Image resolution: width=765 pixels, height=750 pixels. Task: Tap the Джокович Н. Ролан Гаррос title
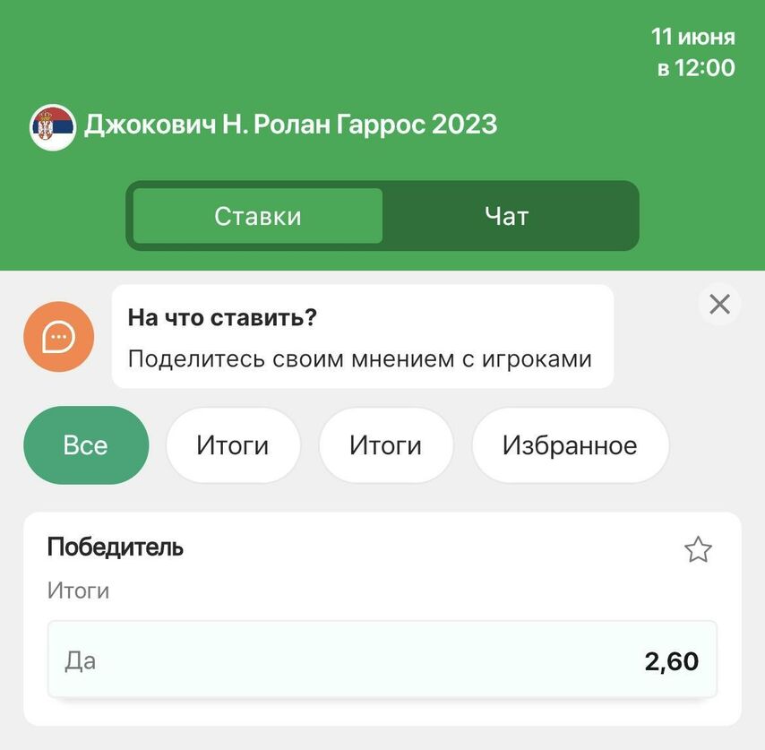point(291,124)
